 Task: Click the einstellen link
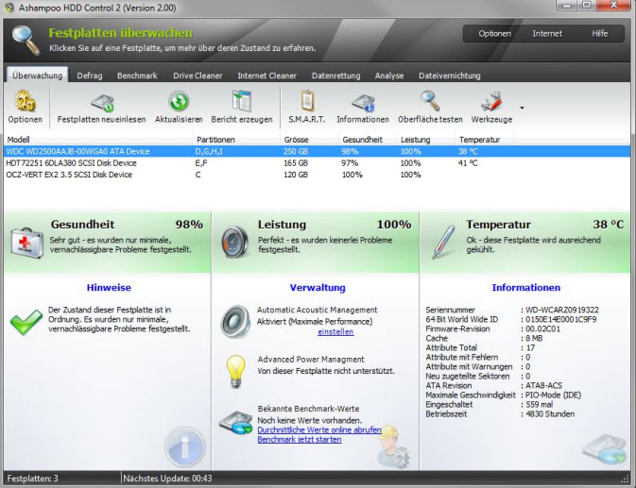335,331
